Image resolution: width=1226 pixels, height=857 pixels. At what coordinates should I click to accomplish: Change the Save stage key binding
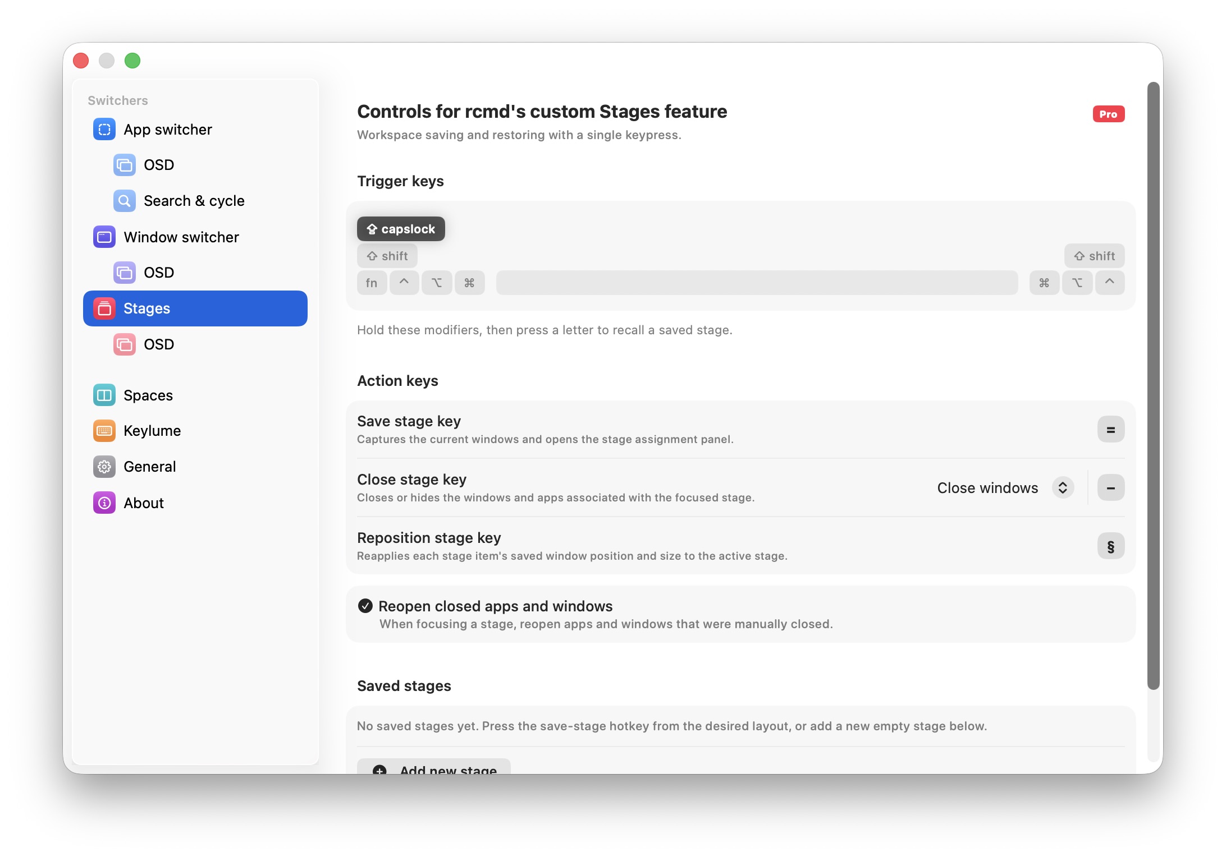tap(1111, 430)
